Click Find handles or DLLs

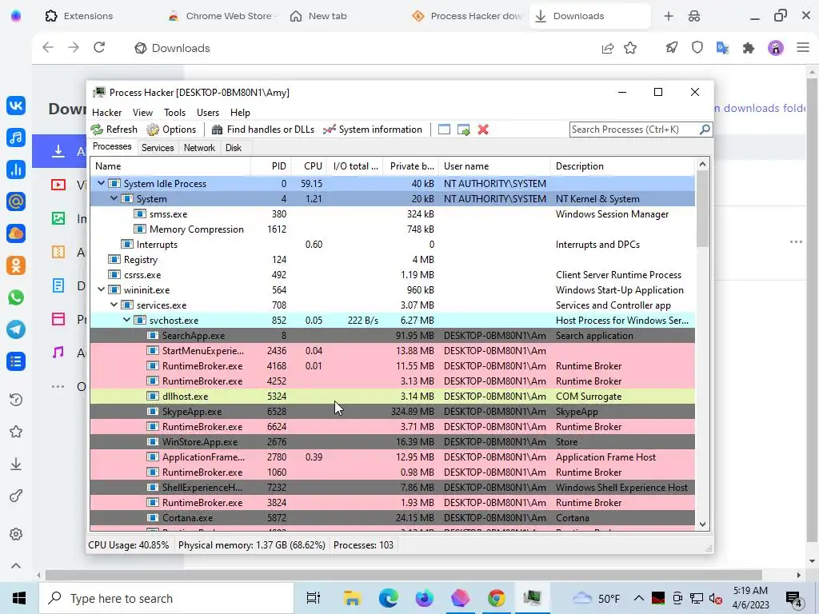[x=262, y=130]
